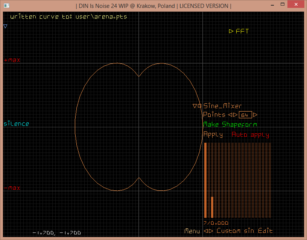Select previous waveform with left arrow near Custom
307x240 pixels.
[x=206, y=231]
